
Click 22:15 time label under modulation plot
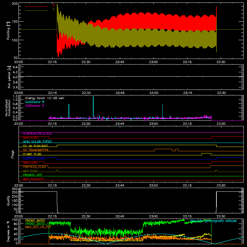pos(52,124)
